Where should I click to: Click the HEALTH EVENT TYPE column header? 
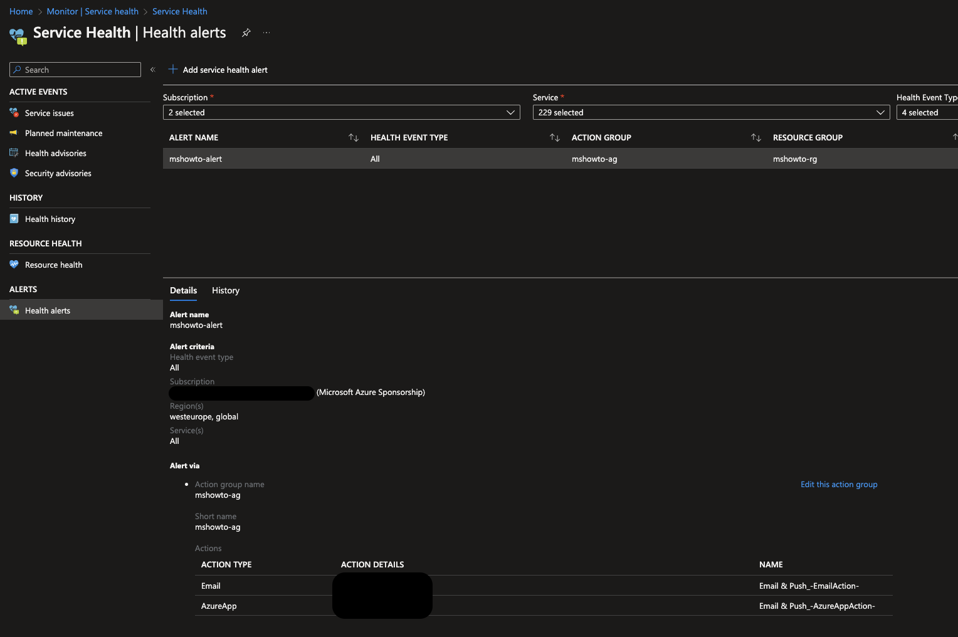pyautogui.click(x=409, y=137)
